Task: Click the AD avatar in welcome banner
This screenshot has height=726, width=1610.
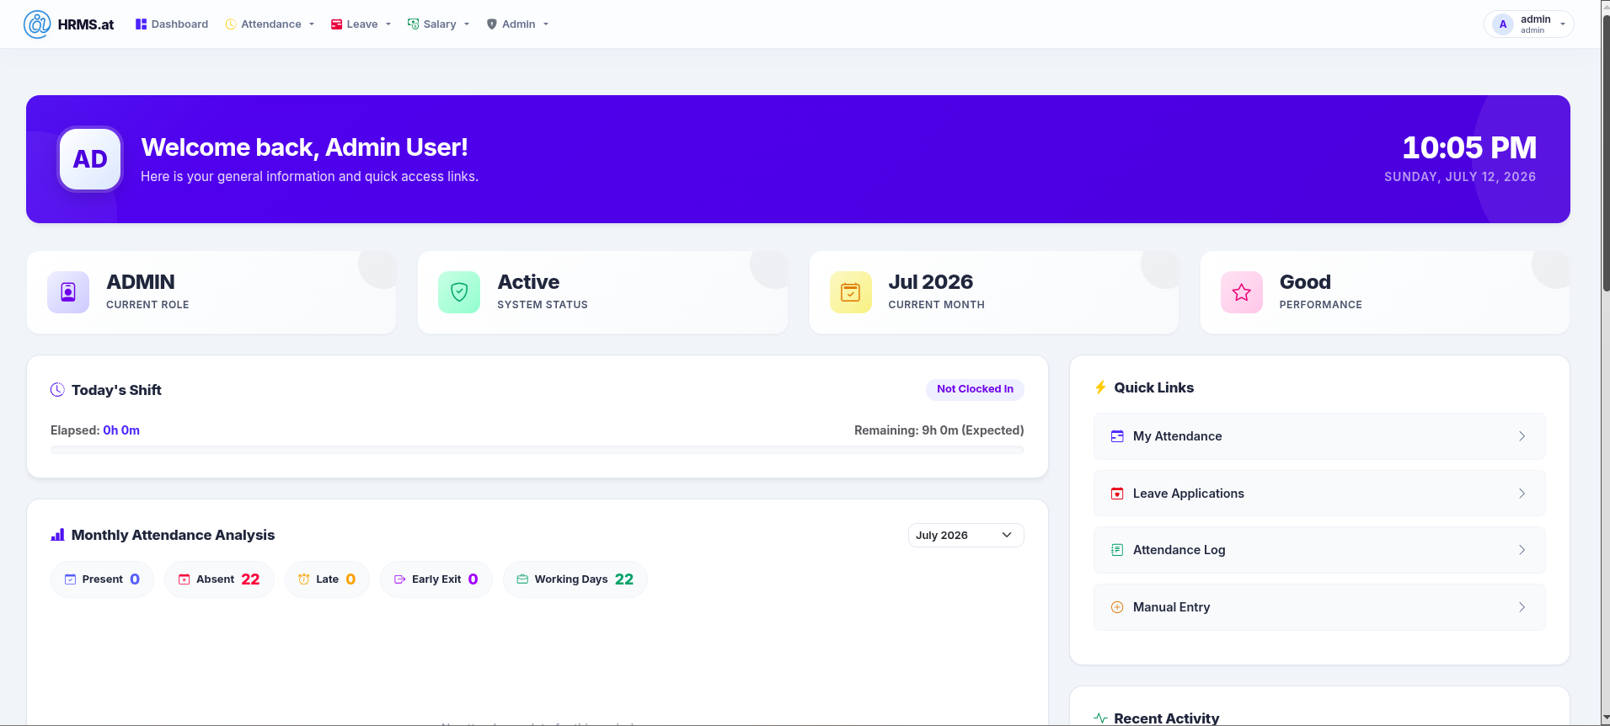Action: tap(90, 159)
